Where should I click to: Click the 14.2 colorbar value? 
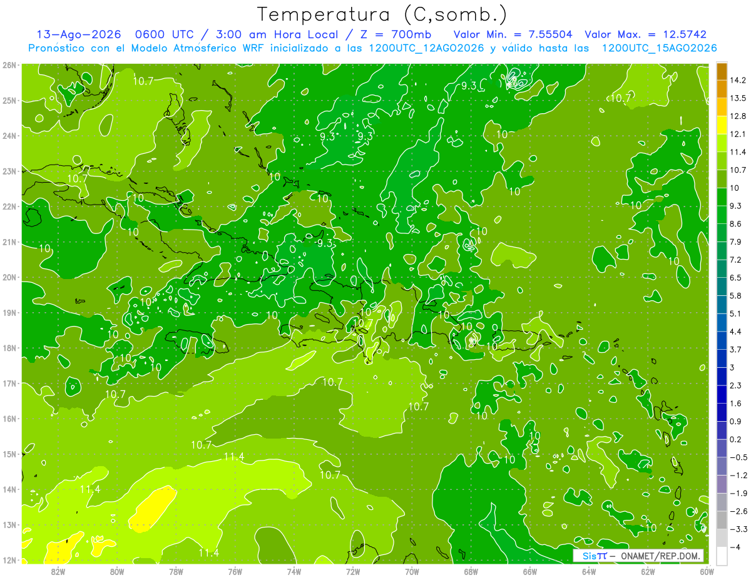(x=738, y=80)
